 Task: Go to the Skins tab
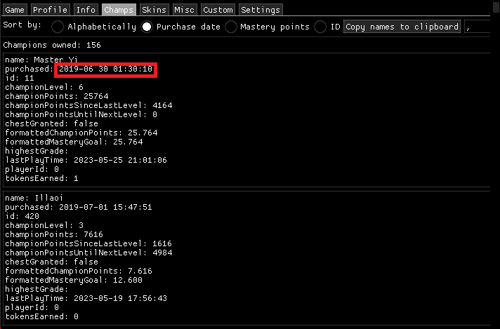point(154,10)
